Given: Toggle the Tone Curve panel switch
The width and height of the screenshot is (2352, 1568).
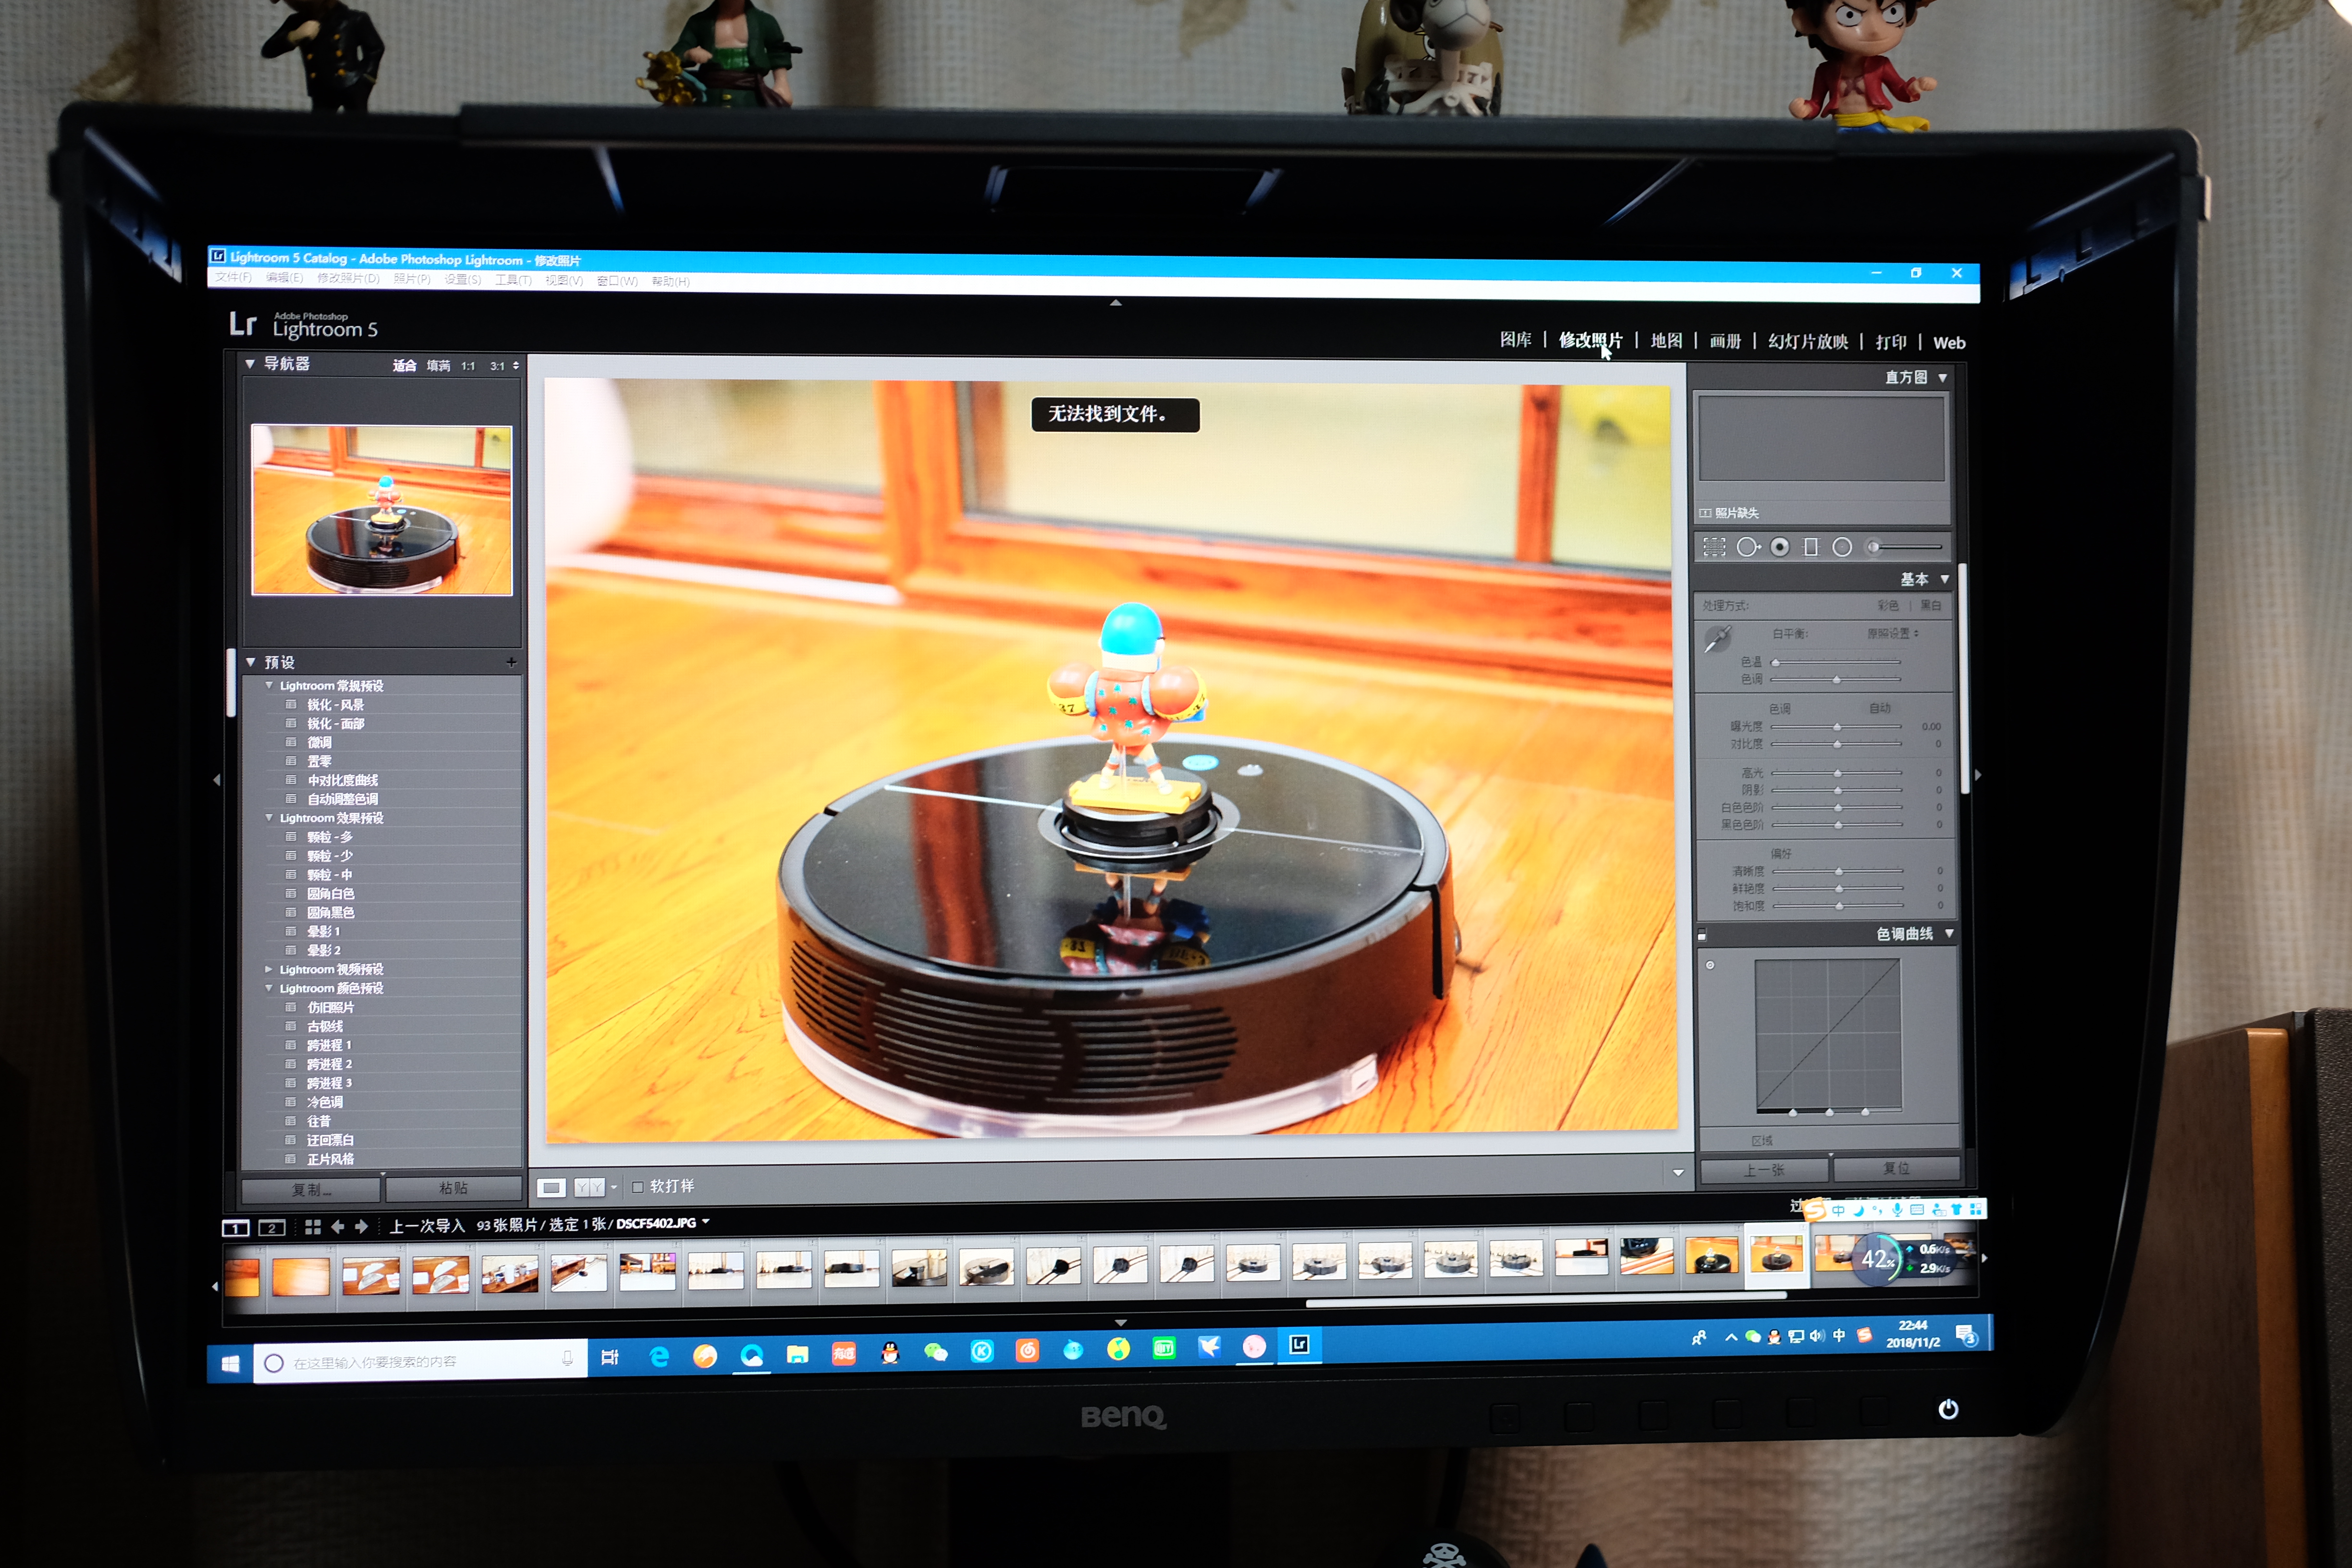Looking at the screenshot, I should coord(1702,936).
